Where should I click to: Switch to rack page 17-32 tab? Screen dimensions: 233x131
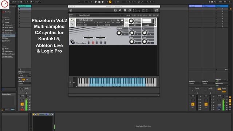pyautogui.click(x=134, y=15)
